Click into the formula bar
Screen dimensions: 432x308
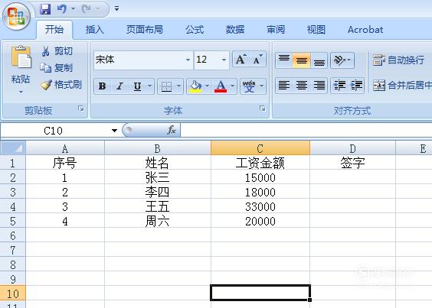click(x=306, y=131)
